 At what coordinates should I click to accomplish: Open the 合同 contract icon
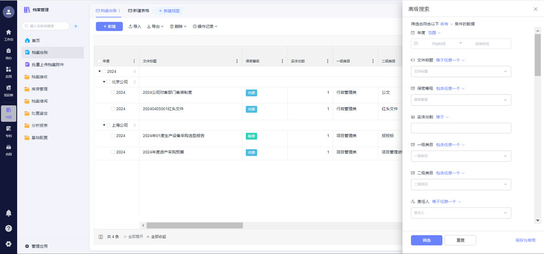8,148
